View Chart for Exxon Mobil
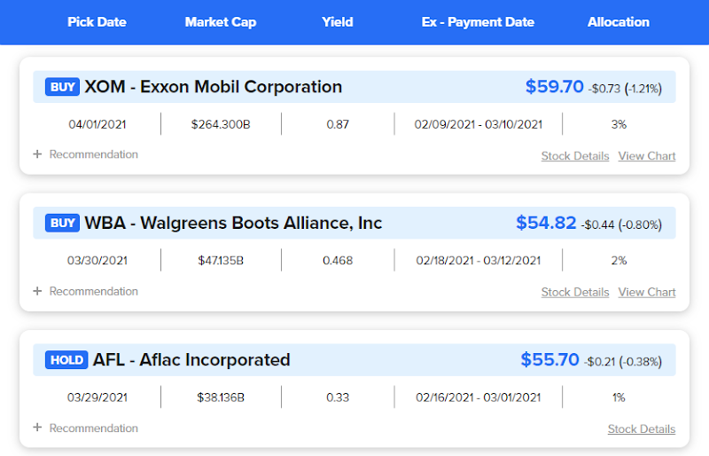Image resolution: width=709 pixels, height=456 pixels. [647, 156]
